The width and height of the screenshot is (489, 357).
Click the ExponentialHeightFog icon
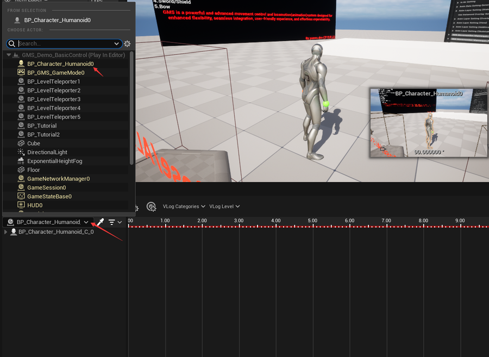[x=21, y=161]
